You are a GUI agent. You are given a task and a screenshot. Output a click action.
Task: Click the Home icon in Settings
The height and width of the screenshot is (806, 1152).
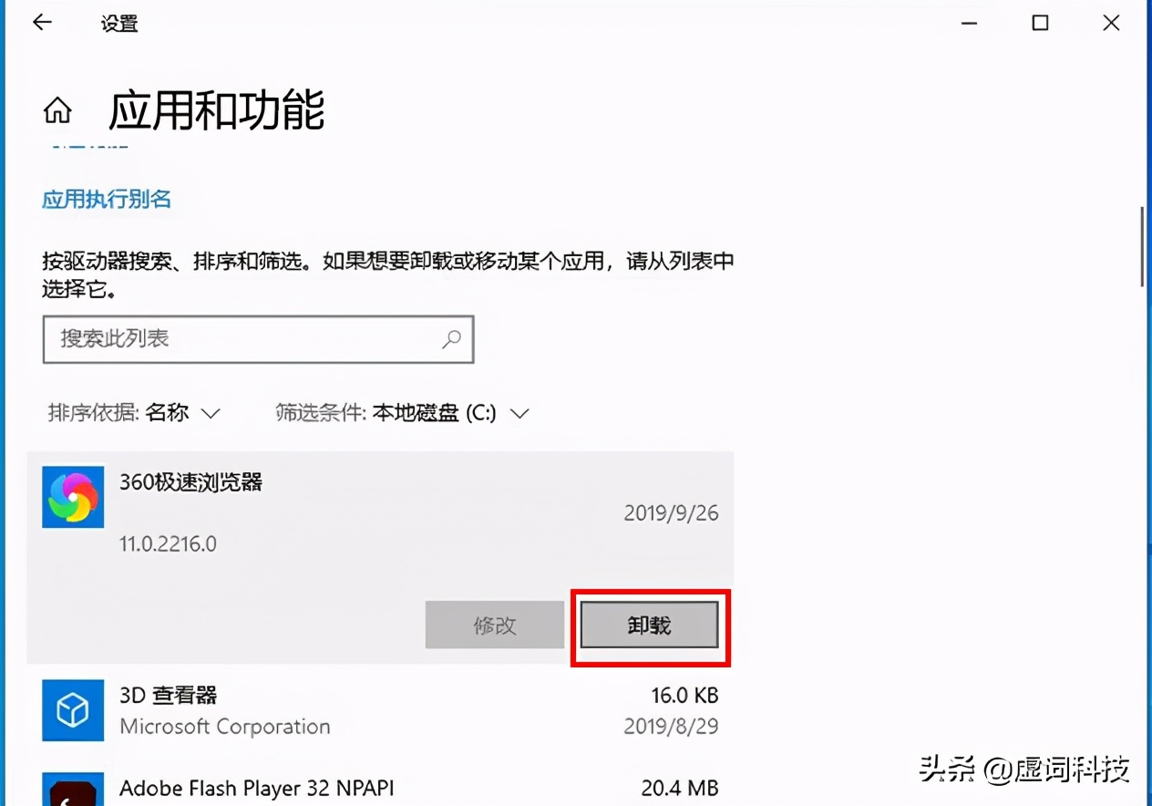coord(57,108)
